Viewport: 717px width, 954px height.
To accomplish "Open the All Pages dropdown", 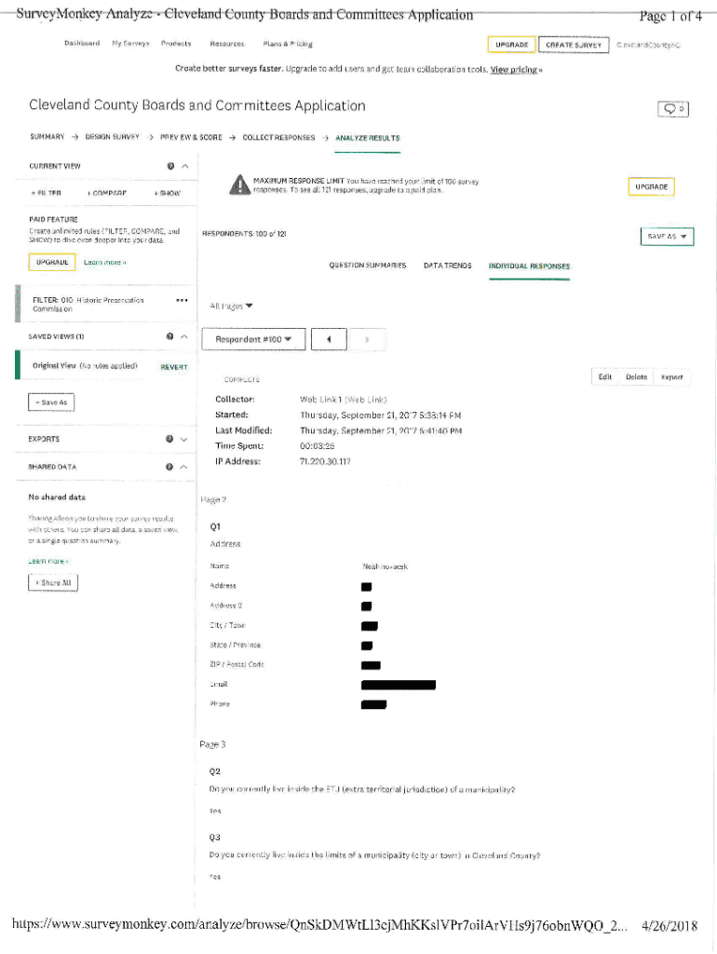I will coord(231,306).
